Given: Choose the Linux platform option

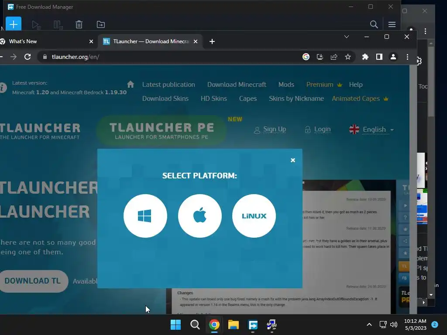Looking at the screenshot, I should [x=254, y=216].
